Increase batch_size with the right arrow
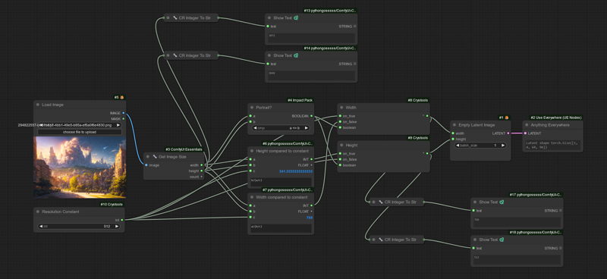607x279 pixels. tap(502, 146)
